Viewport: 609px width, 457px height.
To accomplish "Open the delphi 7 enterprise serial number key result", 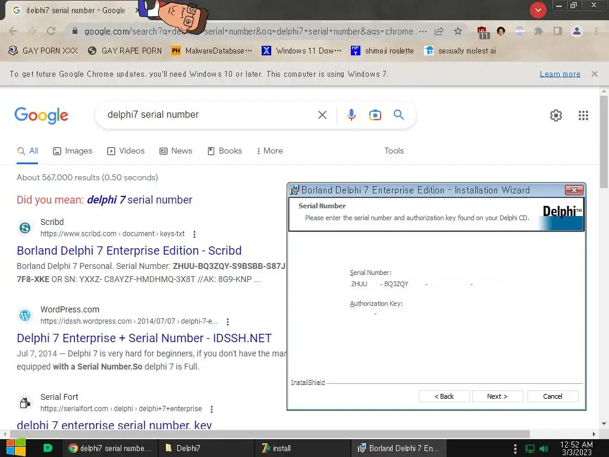I will [x=114, y=425].
